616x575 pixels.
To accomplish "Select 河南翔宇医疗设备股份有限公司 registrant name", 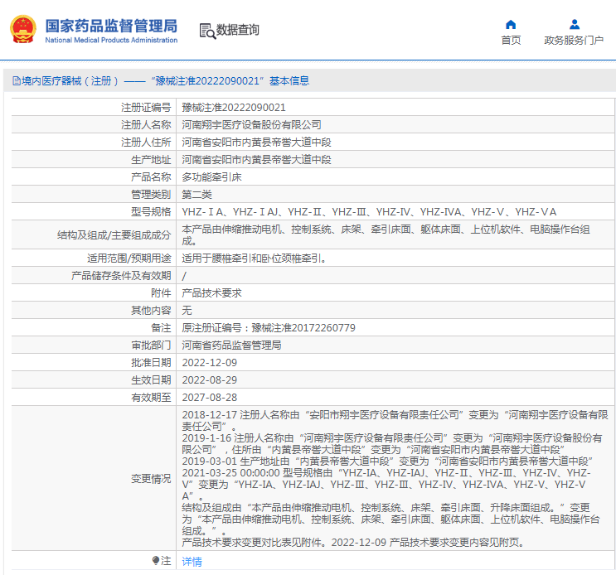I will (251, 125).
